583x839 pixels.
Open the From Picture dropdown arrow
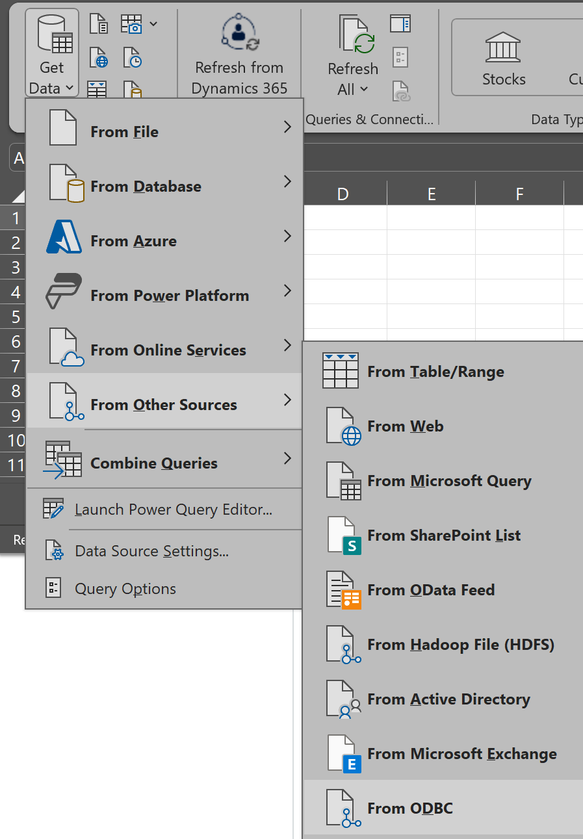(x=153, y=24)
